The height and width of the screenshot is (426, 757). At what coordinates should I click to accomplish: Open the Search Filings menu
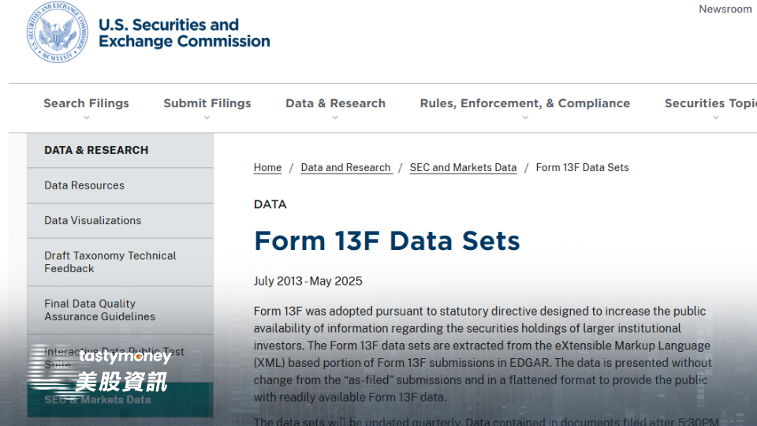(87, 103)
